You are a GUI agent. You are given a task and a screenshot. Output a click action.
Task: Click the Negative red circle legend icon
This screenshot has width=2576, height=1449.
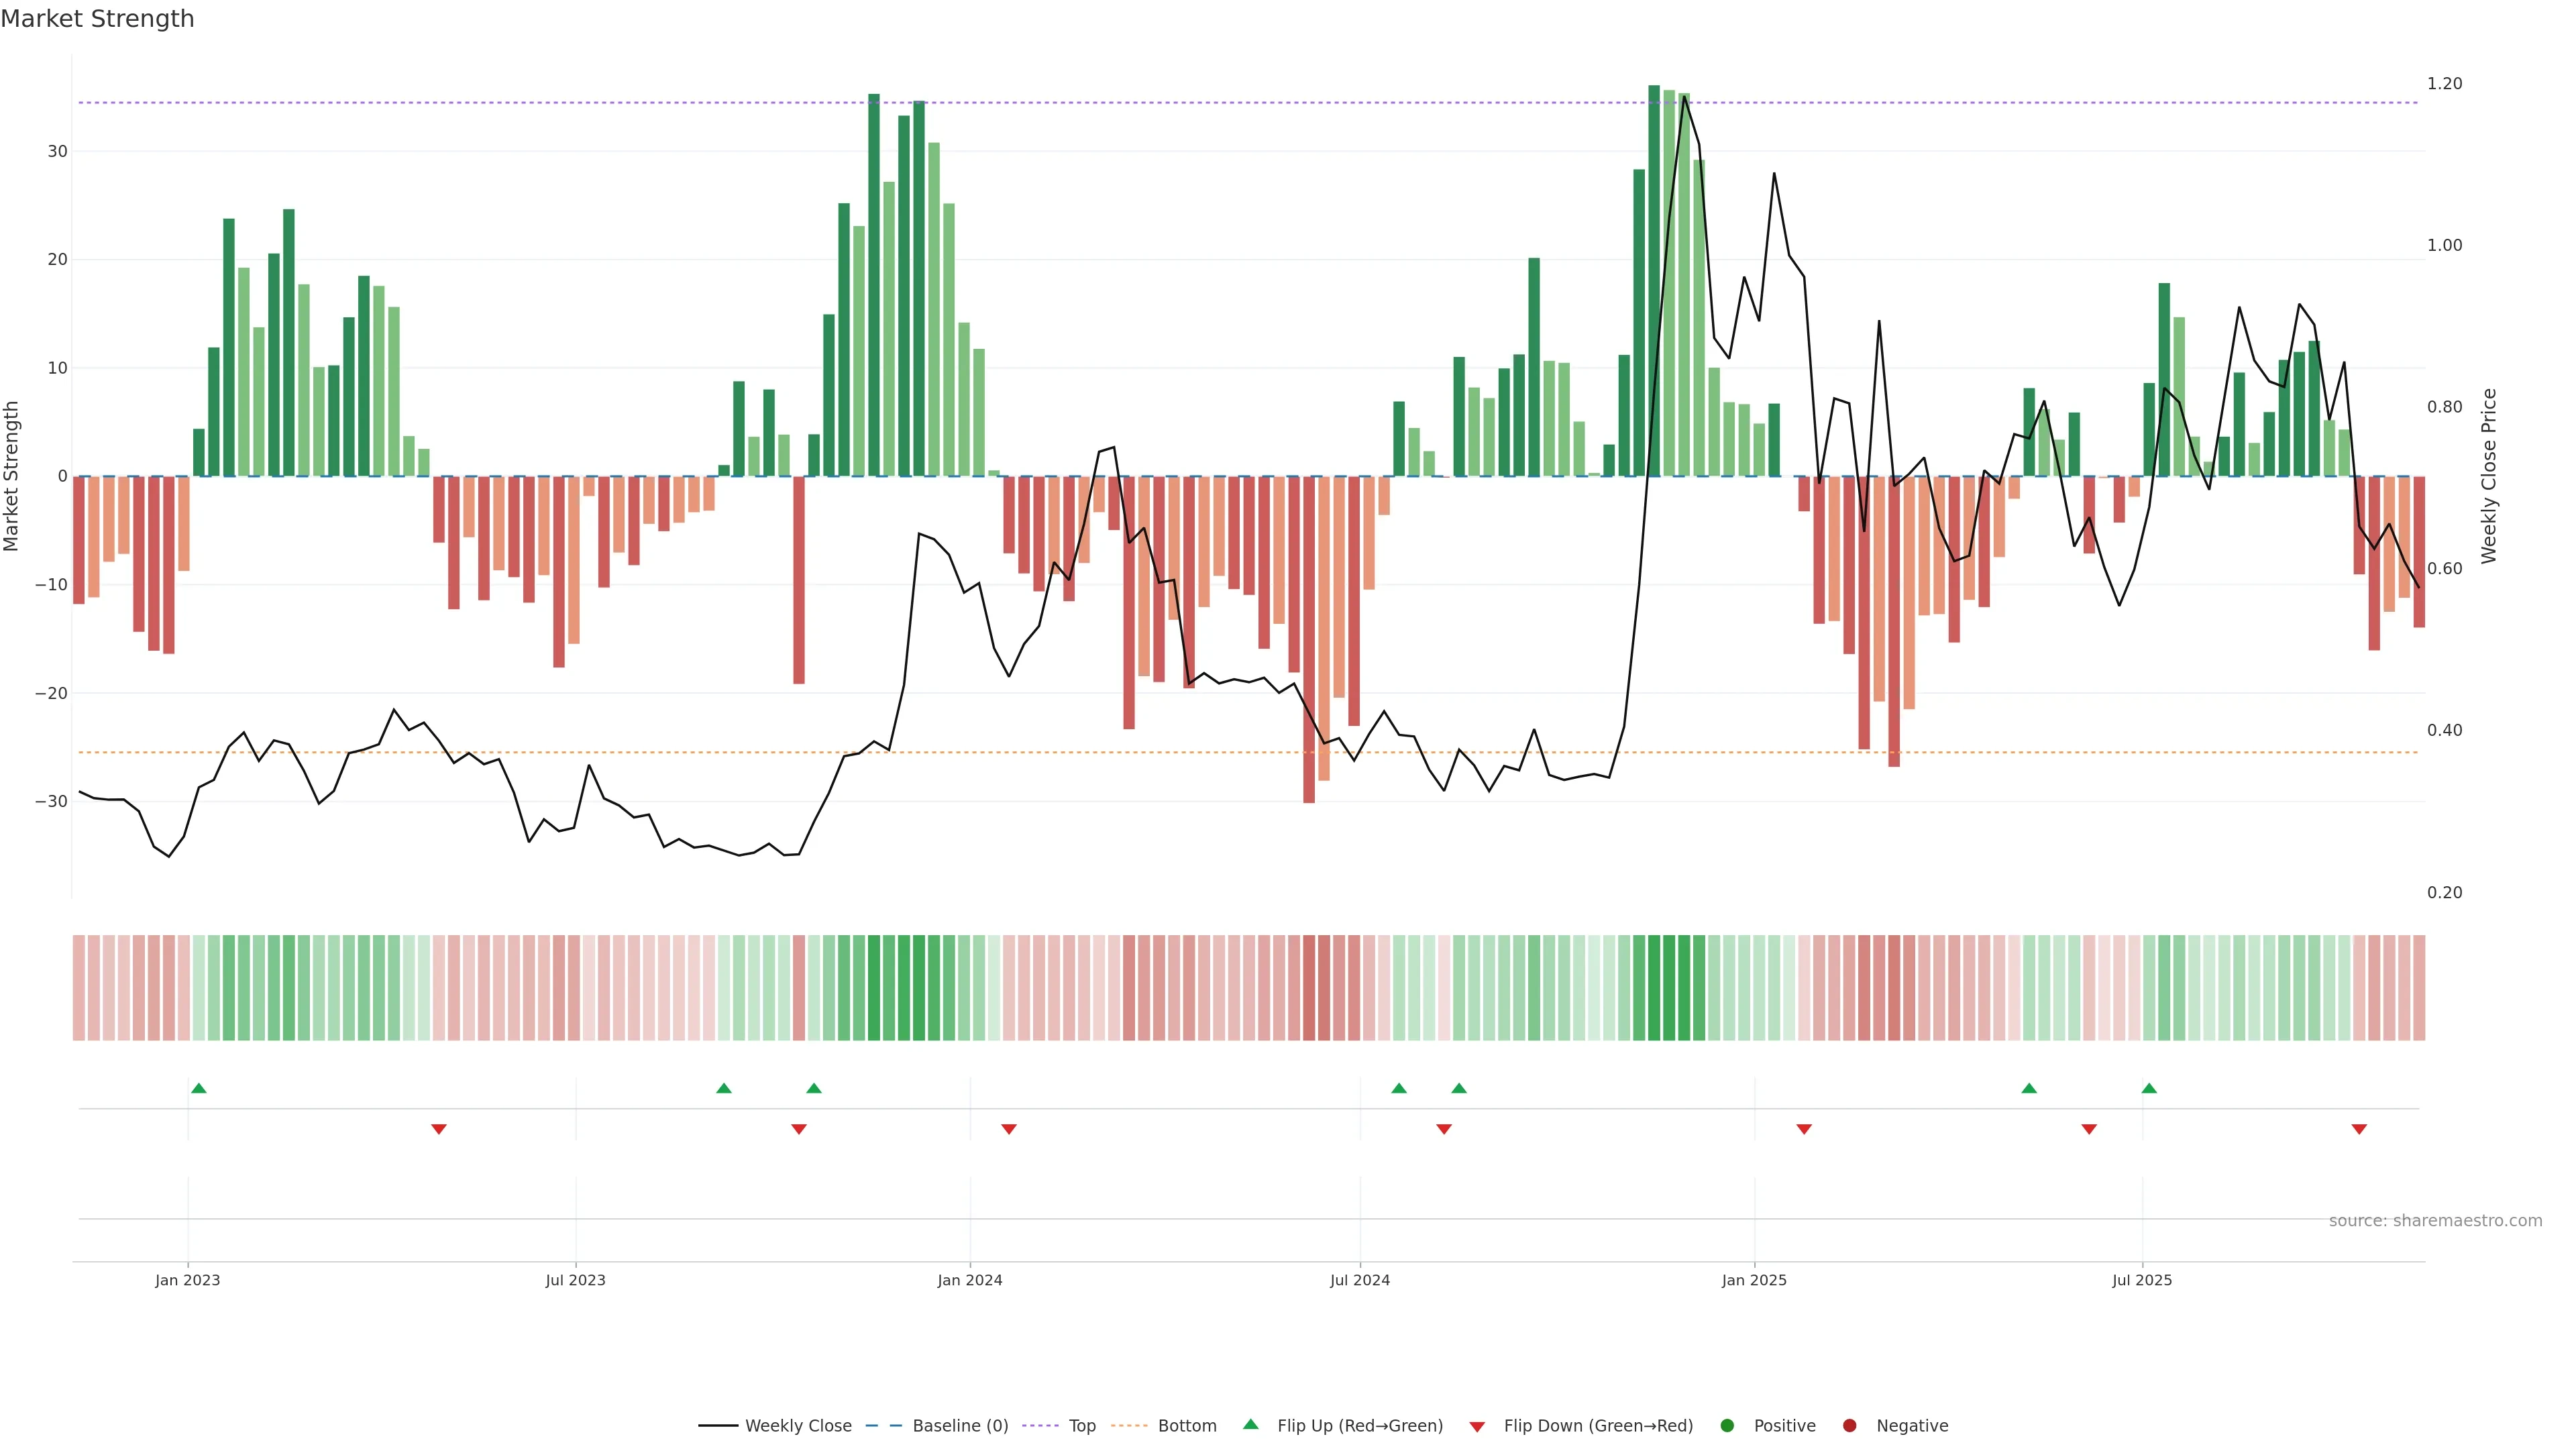[1849, 1426]
